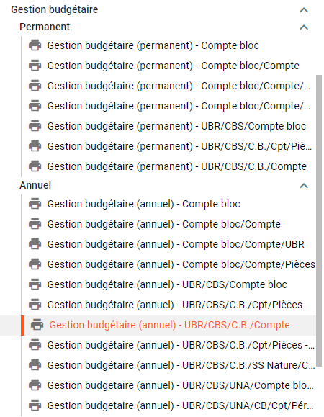This screenshot has height=417, width=324.
Task: Open annuel UBR/CBS/Compte bloc report
Action: tap(168, 284)
